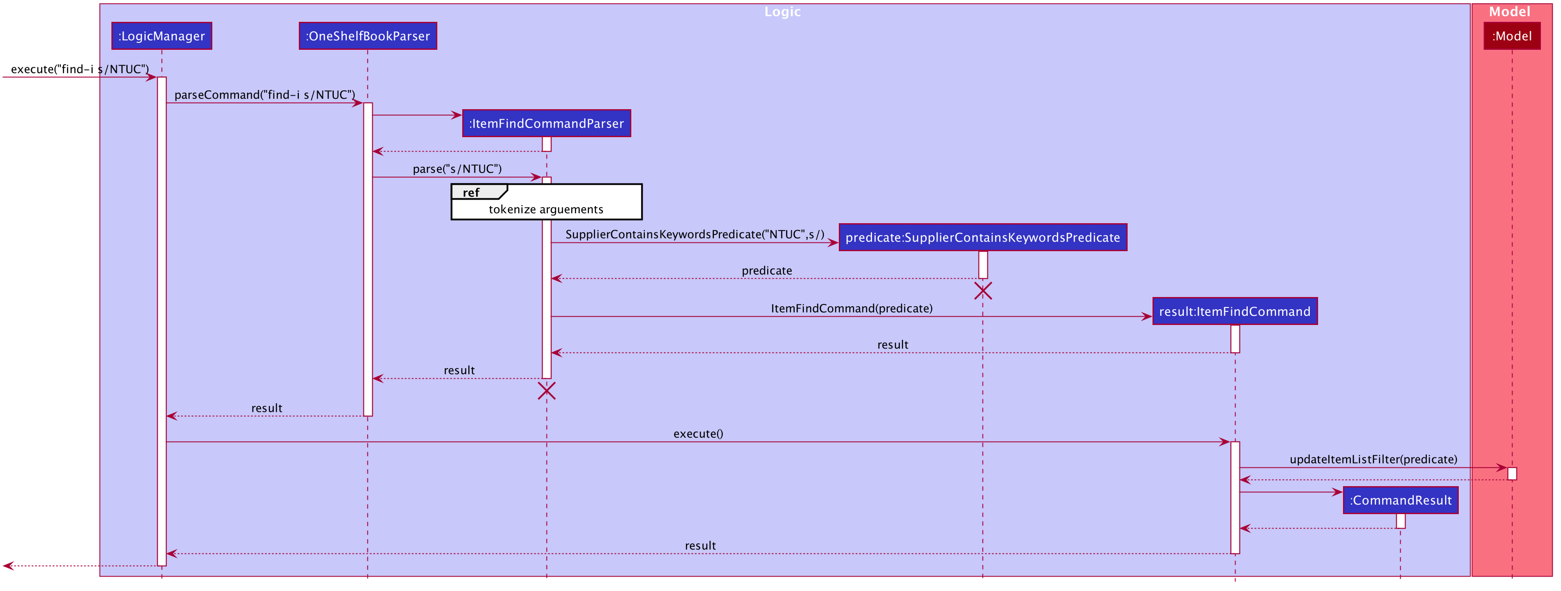Select predicate:SupplierContainsKeywordsPredicate box
This screenshot has width=1561, height=591.
tap(983, 237)
